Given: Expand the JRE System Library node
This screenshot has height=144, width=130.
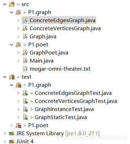Looking at the screenshot, I should (5, 133).
